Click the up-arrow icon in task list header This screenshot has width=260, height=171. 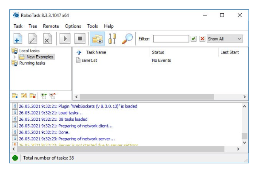79,52
